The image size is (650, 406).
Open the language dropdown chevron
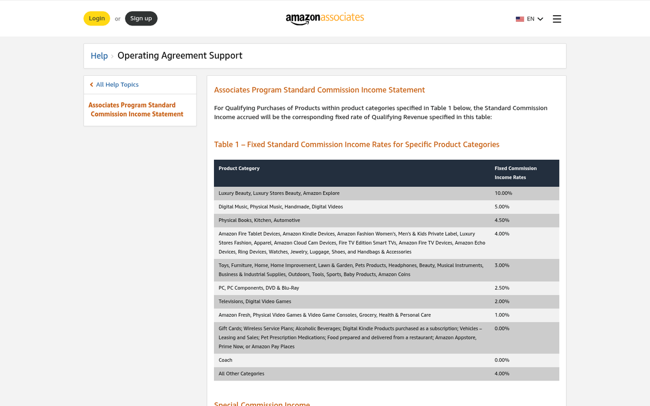(x=540, y=18)
